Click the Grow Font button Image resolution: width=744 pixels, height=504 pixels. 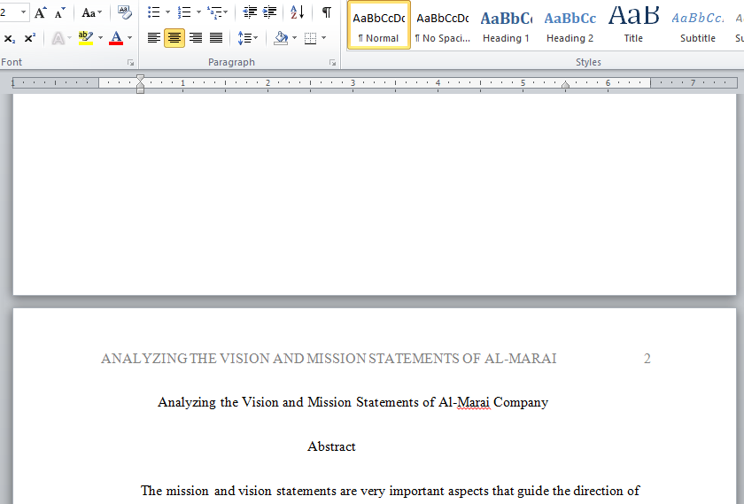tap(41, 12)
